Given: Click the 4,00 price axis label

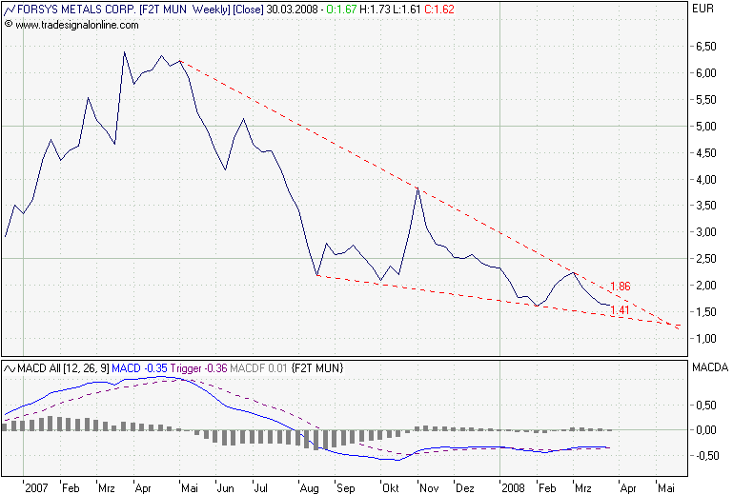Looking at the screenshot, I should 706,179.
